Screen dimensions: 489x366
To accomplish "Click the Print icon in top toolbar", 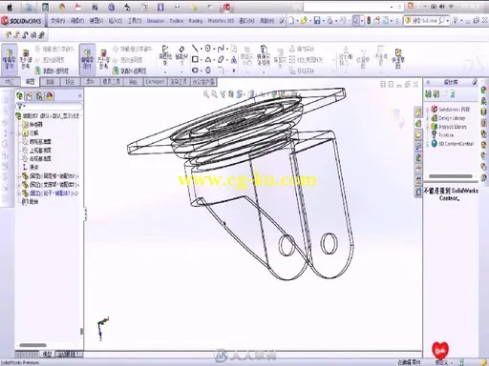I will point(330,21).
